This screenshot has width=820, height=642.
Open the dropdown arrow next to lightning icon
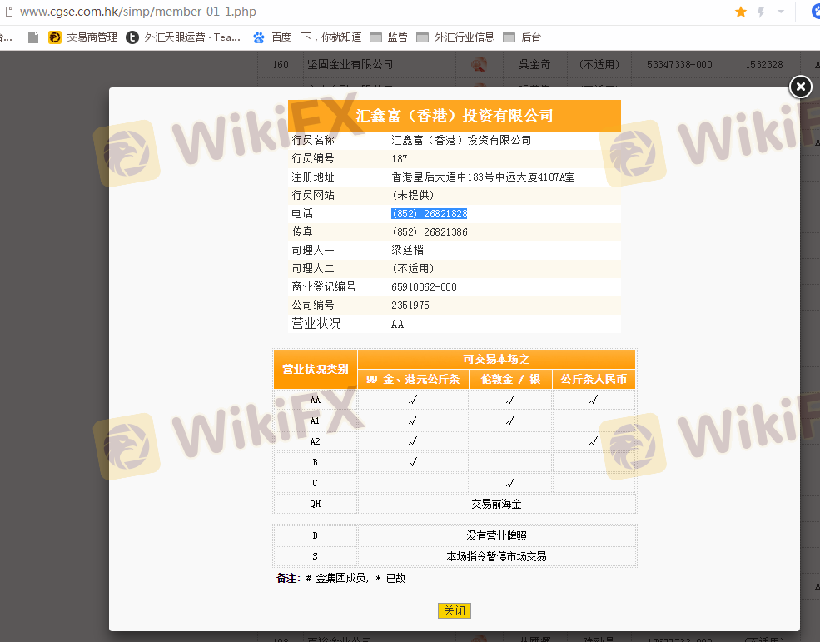point(781,12)
